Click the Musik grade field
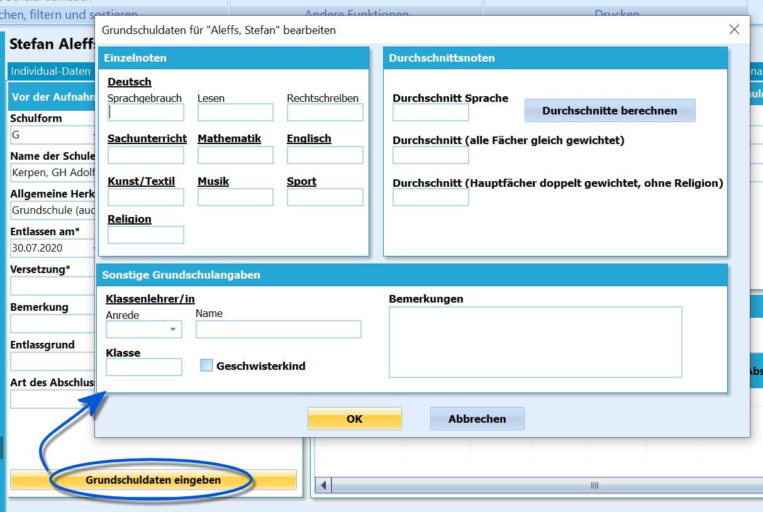 [235, 198]
